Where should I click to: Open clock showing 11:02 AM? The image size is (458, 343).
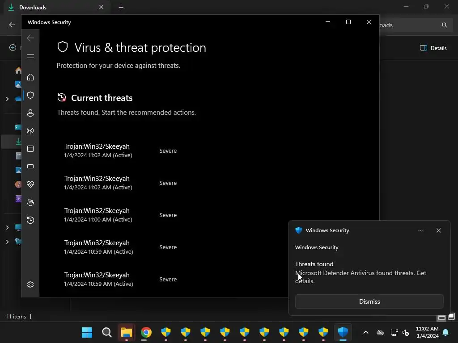tap(427, 332)
